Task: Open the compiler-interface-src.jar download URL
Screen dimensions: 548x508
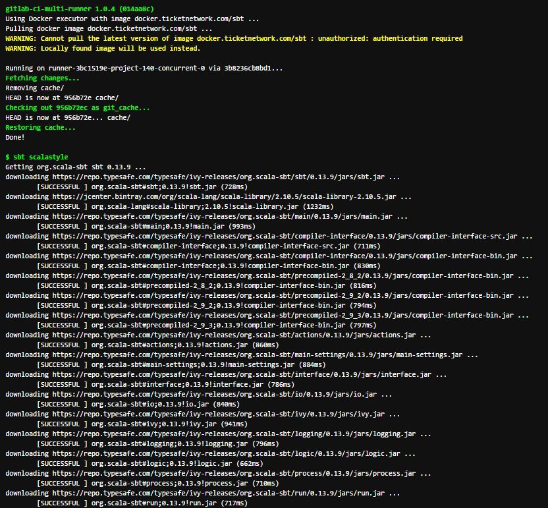Action: (x=285, y=236)
